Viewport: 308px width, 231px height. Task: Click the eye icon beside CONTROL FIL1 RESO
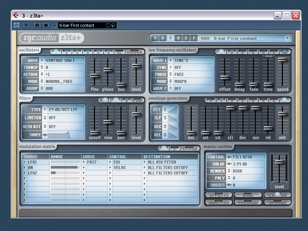[229, 157]
